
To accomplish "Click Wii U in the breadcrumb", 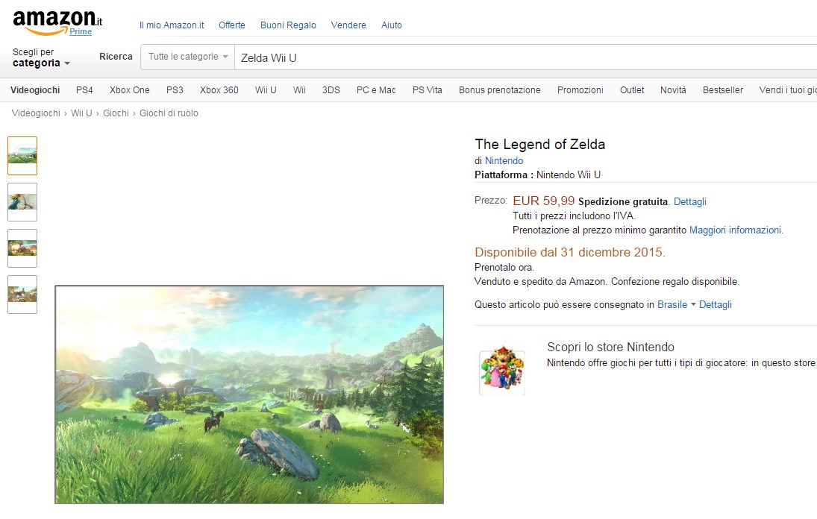I will 81,113.
